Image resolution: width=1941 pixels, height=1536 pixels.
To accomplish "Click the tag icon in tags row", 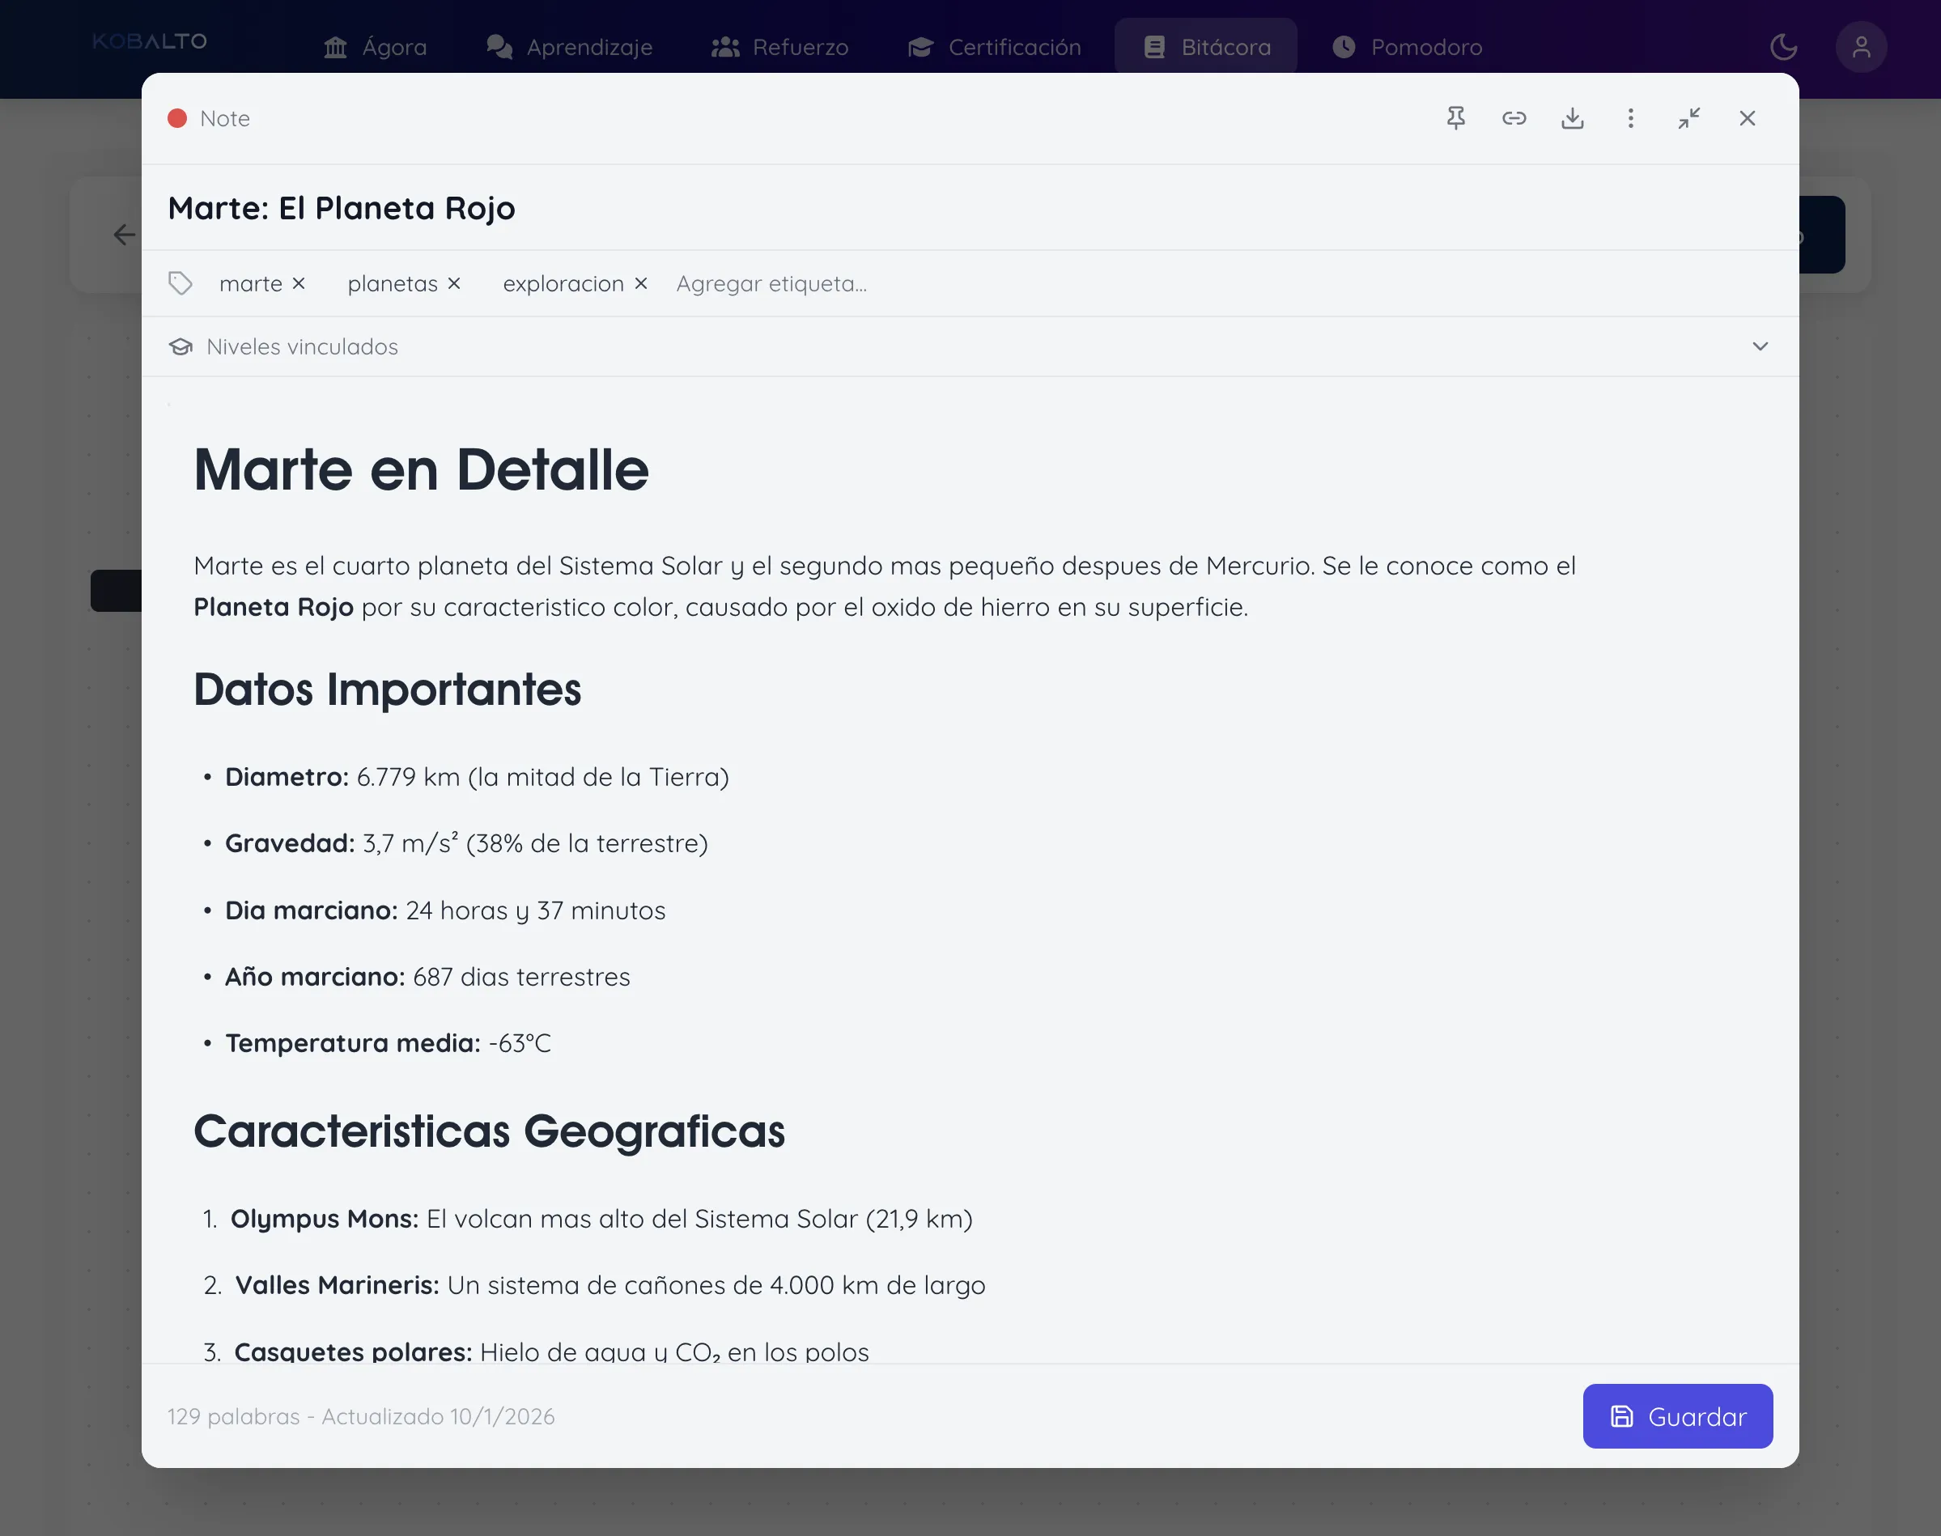I will pos(181,284).
